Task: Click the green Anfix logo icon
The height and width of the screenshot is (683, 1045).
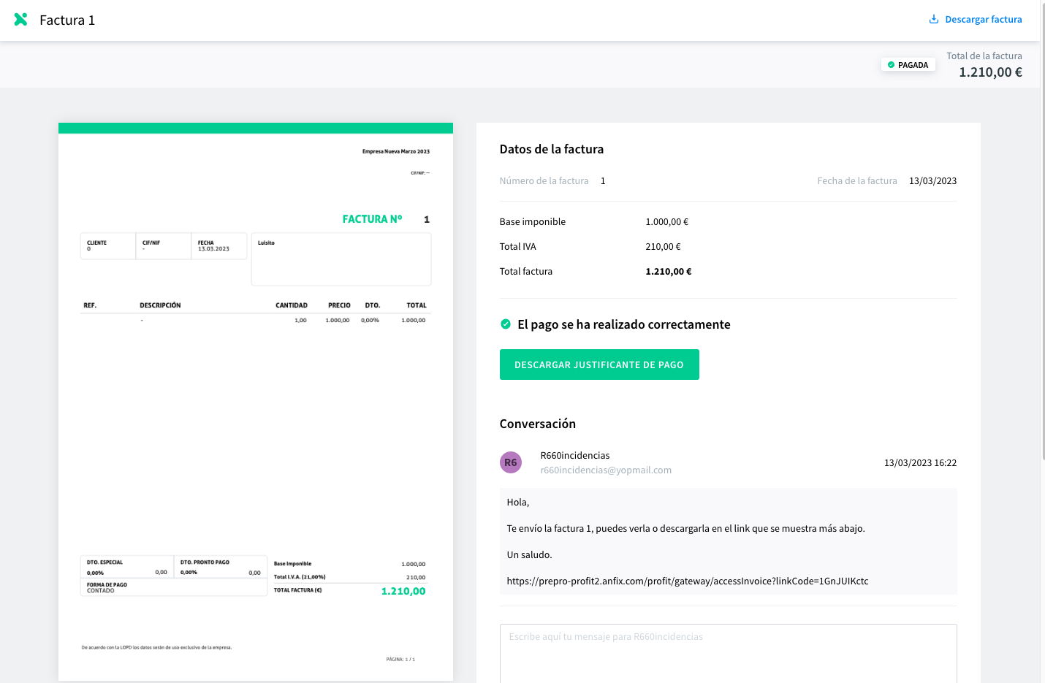Action: (21, 20)
